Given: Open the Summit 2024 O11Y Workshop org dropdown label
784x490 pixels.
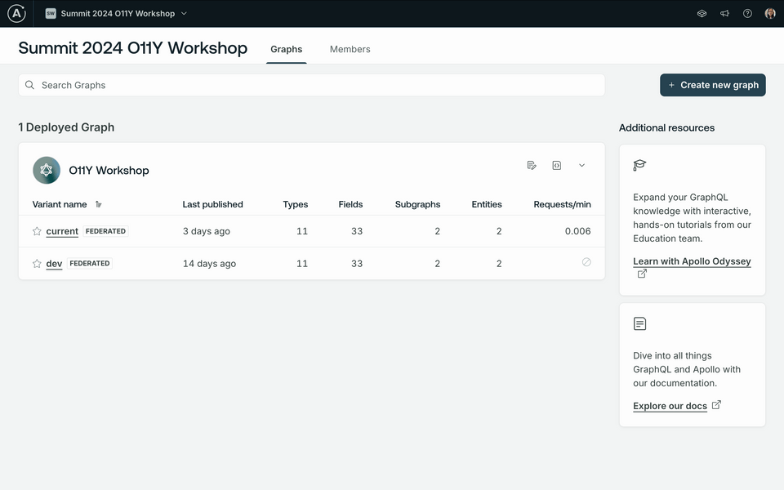Looking at the screenshot, I should 118,14.
